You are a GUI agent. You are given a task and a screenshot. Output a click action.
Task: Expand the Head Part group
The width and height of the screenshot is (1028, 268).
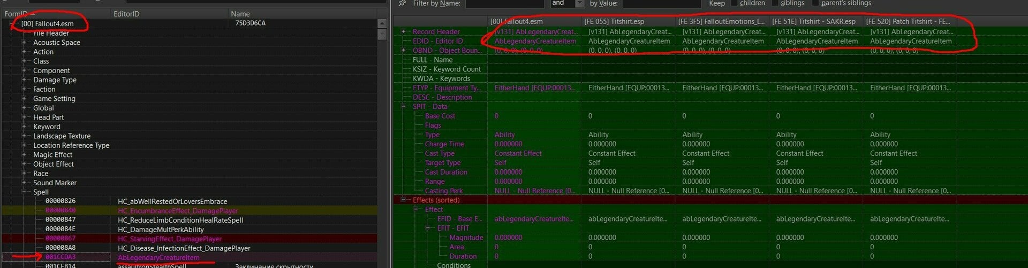[24, 117]
